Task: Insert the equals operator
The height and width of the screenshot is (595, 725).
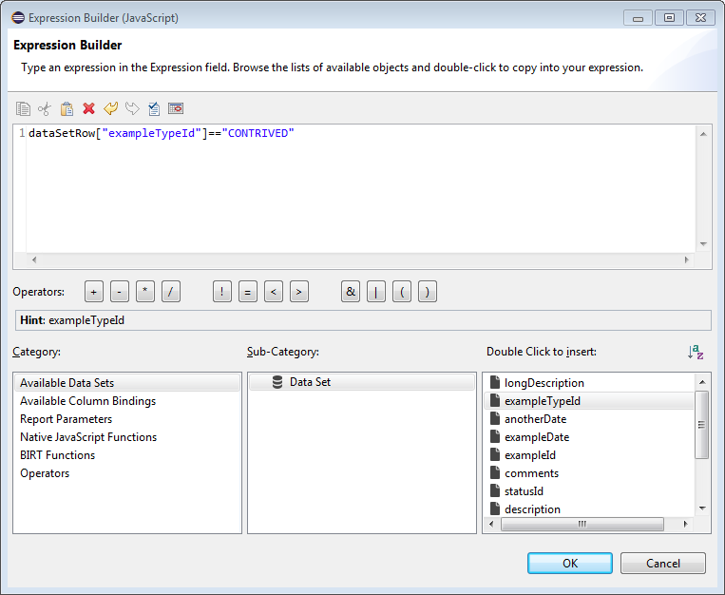Action: coord(248,292)
